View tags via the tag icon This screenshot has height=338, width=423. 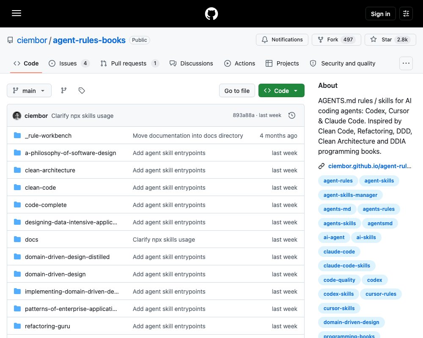click(82, 90)
